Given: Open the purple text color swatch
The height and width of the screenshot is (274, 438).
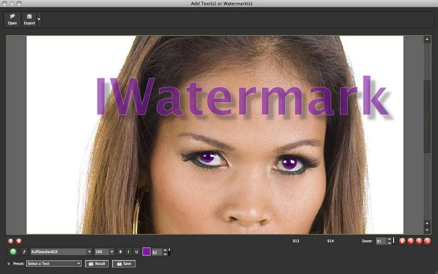Looking at the screenshot, I should click(x=146, y=252).
